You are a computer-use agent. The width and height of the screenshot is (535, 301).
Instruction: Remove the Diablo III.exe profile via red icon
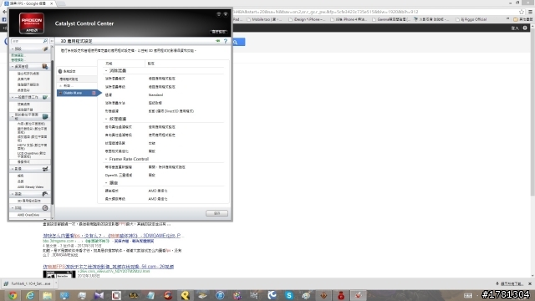pos(94,93)
